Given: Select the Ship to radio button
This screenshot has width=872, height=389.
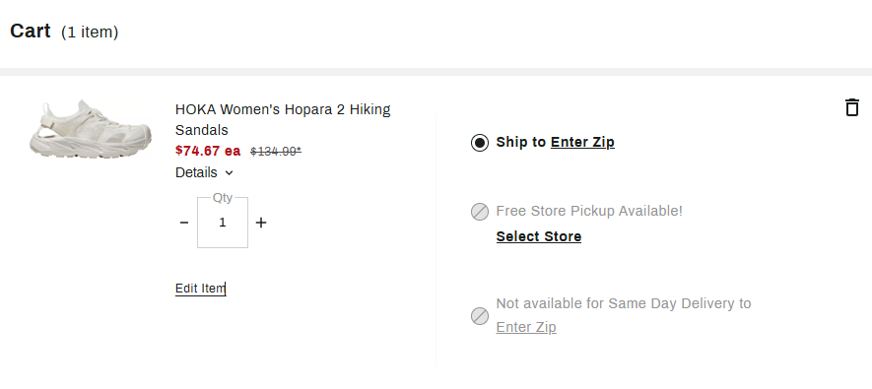Looking at the screenshot, I should pyautogui.click(x=480, y=143).
